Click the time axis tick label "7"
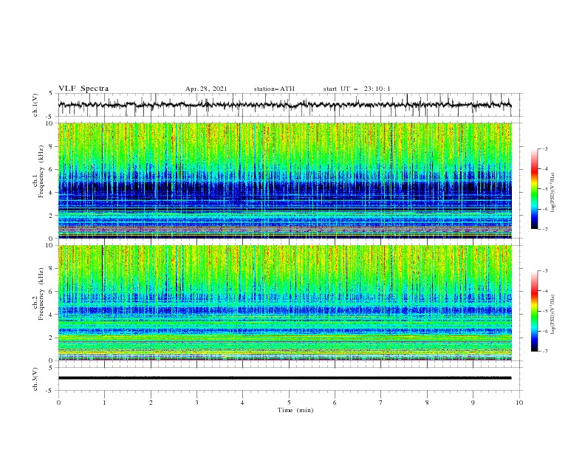This screenshot has width=585, height=452. pyautogui.click(x=381, y=403)
